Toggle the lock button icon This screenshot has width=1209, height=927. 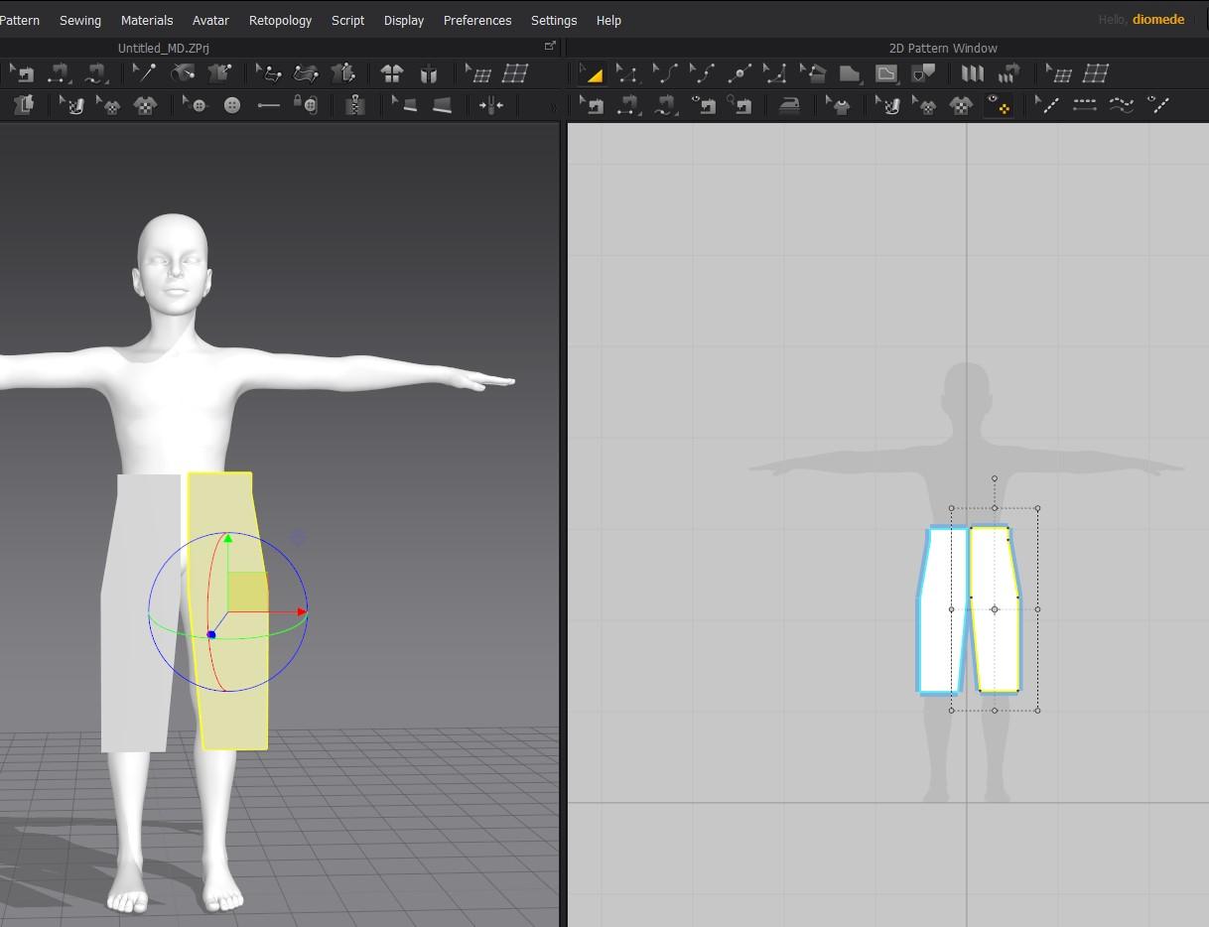tap(306, 105)
